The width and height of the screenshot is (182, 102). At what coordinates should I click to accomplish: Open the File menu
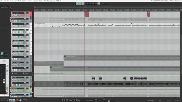pos(1,1)
